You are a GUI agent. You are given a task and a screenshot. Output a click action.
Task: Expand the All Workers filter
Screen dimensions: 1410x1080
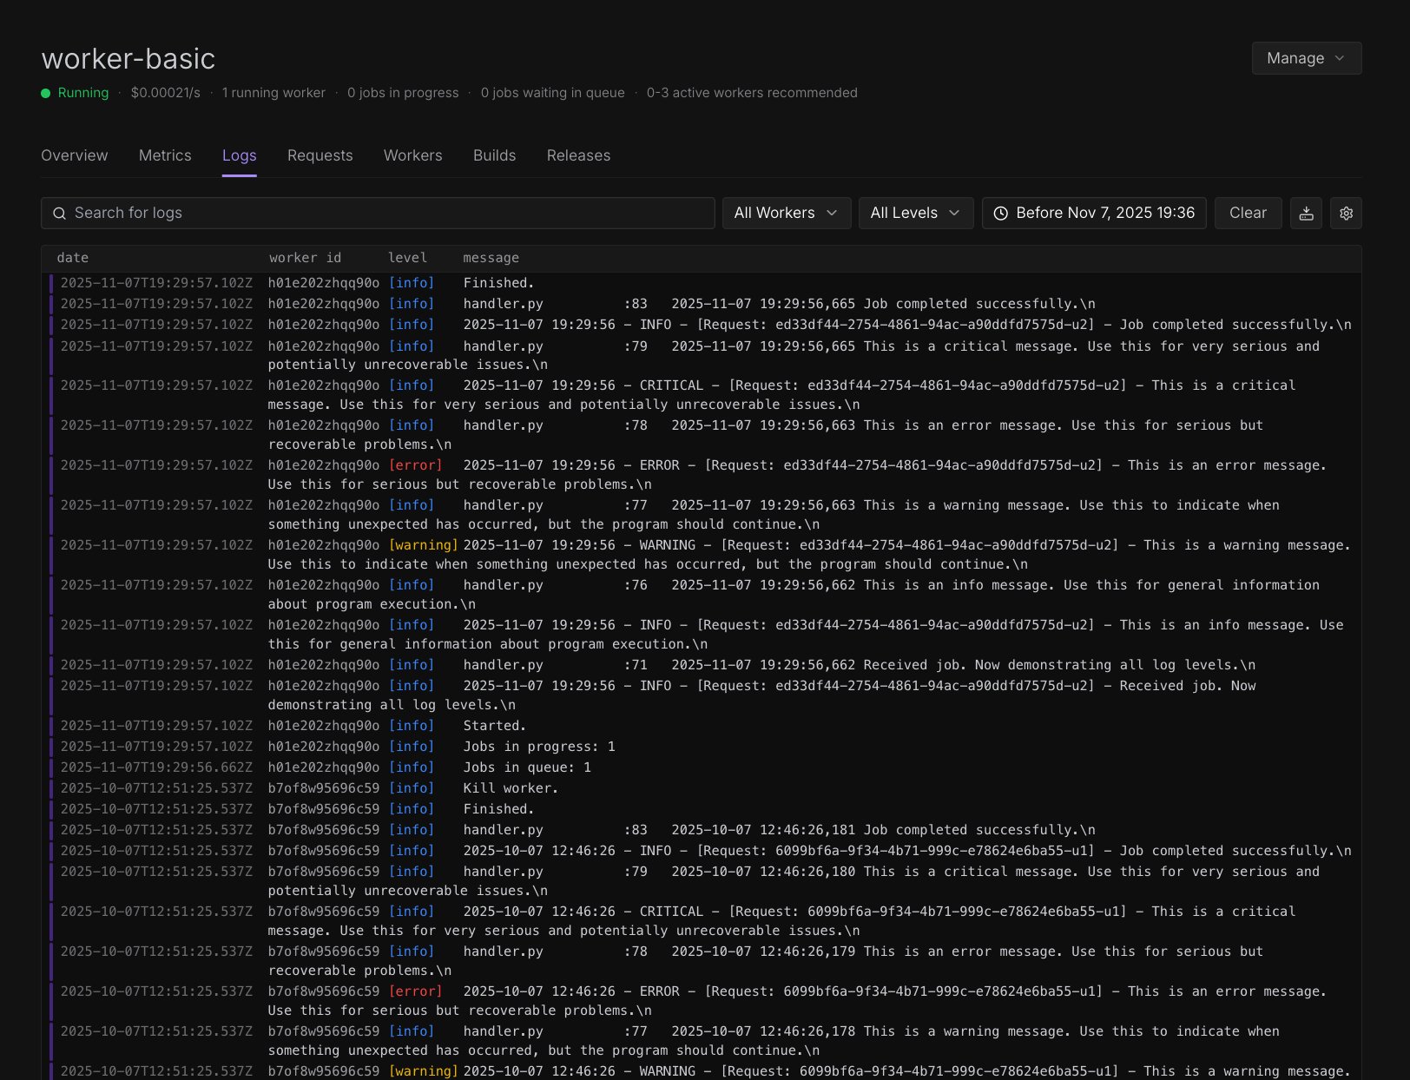[786, 213]
